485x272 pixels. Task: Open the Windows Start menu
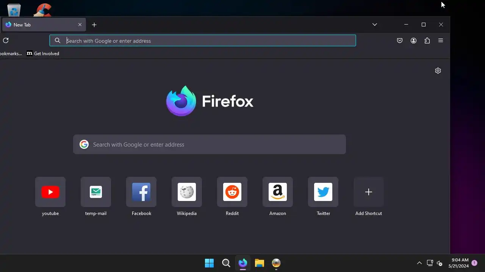(x=209, y=263)
